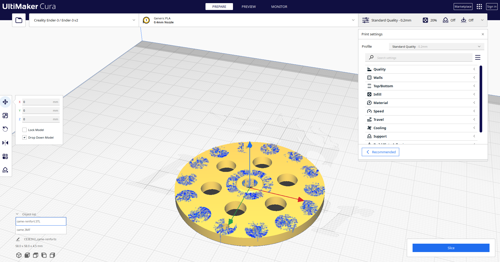Click the Slice button
Image resolution: width=500 pixels, height=262 pixels.
[x=451, y=248]
